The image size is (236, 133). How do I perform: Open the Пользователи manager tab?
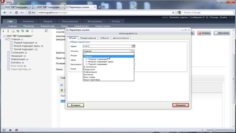(70, 21)
